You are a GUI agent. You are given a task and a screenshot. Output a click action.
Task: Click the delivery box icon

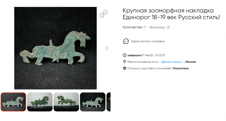pos(124,68)
